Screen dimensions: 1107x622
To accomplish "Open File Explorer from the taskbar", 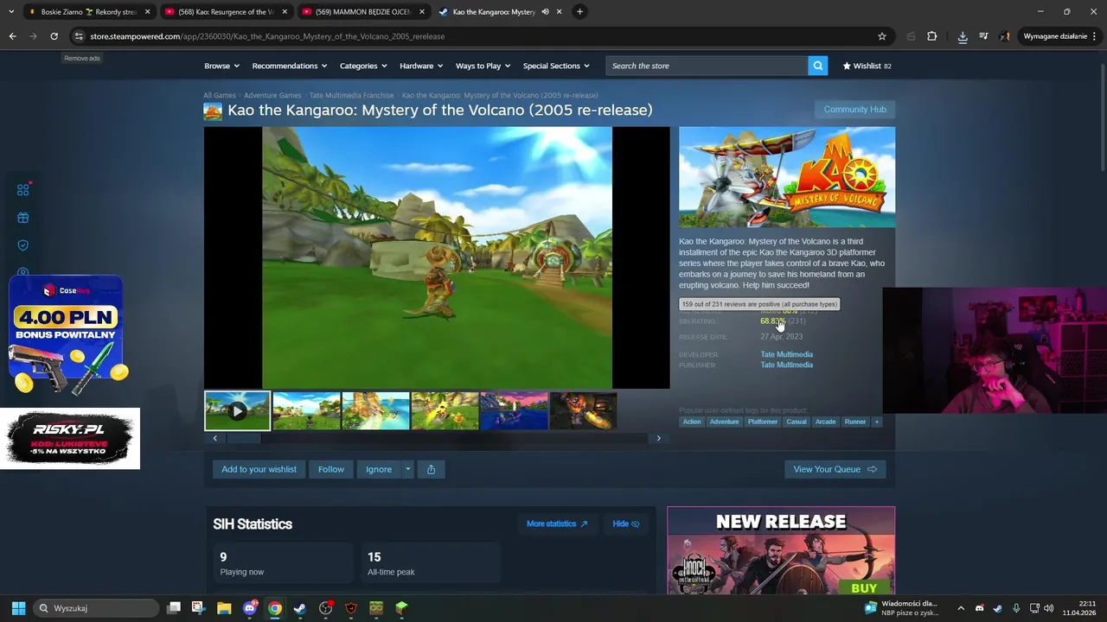I will tap(224, 608).
